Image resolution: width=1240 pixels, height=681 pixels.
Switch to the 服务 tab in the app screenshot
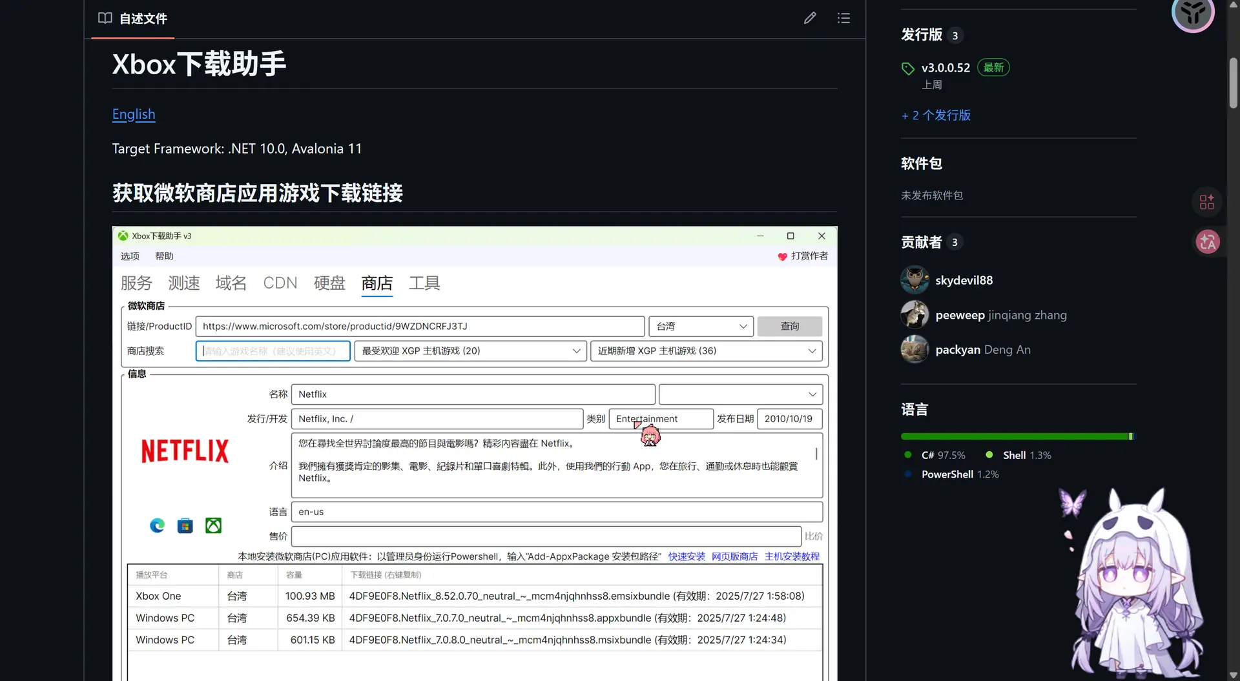[136, 283]
